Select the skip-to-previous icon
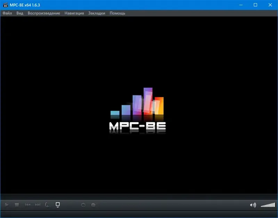Screen dimensions: 278x218 tap(27, 205)
